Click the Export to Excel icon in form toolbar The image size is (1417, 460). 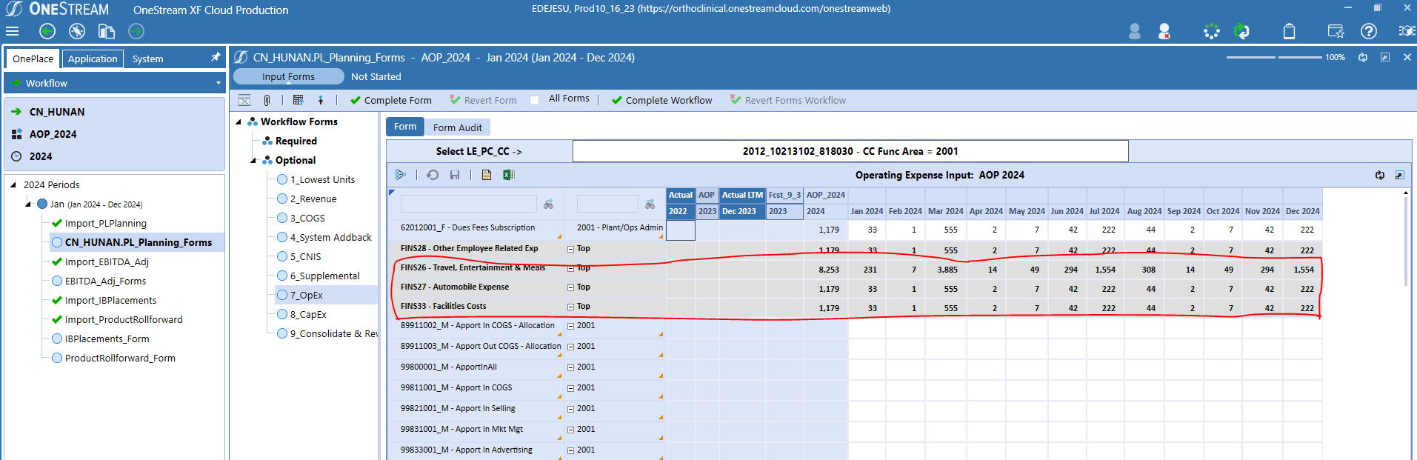(x=508, y=175)
